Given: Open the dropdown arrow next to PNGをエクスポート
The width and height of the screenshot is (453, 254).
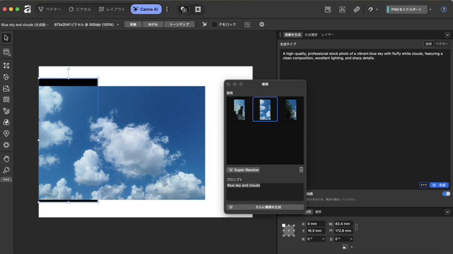Looking at the screenshot, I should tap(430, 9).
